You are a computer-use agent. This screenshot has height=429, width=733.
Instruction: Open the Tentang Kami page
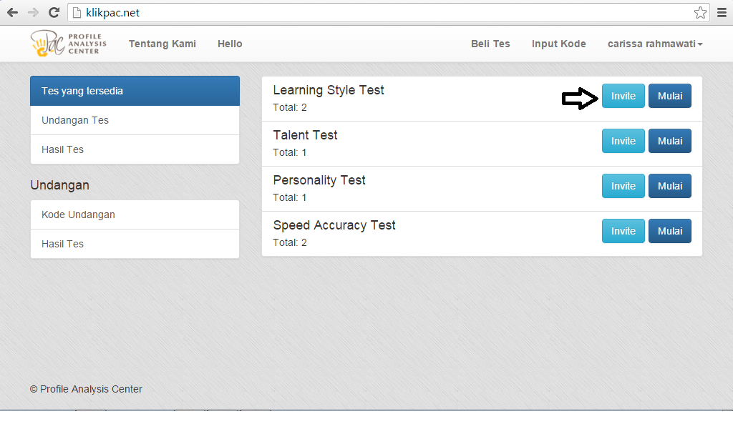pos(162,44)
